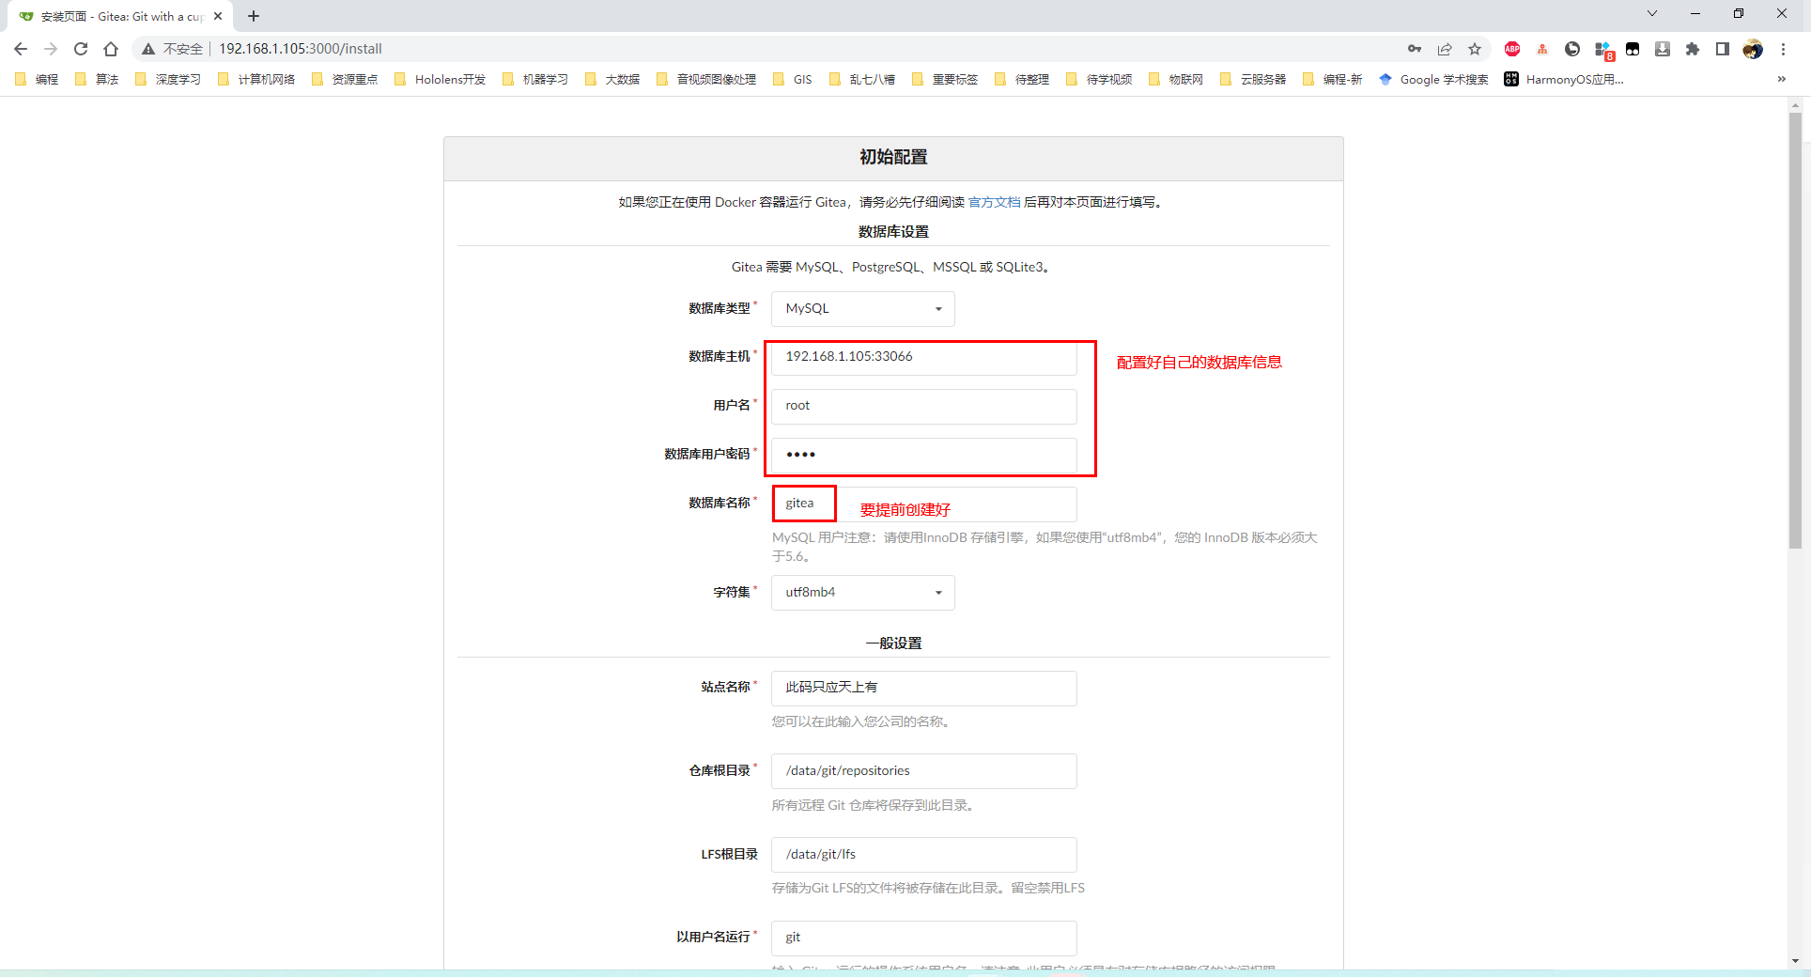
Task: Open the 待整理 bookmark folder
Action: click(1023, 79)
